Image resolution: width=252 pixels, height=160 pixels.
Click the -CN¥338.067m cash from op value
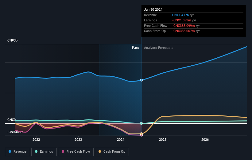tap(183, 31)
